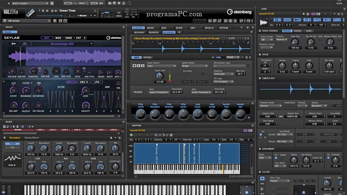The width and height of the screenshot is (347, 195).
Task: Select the wavetable shape icon in Skylab
Action: [25, 44]
